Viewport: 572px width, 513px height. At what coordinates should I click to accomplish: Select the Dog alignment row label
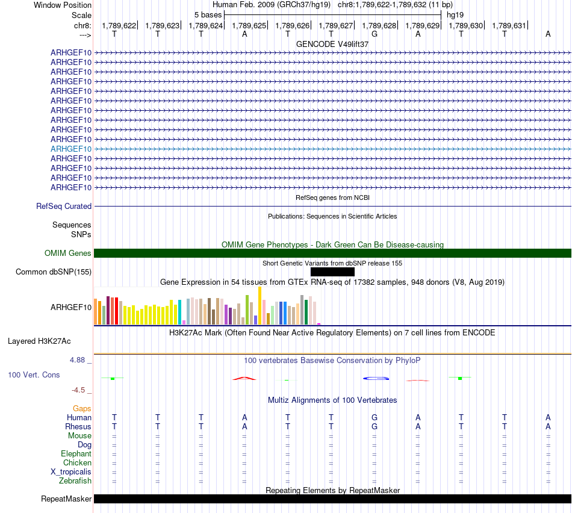[x=84, y=445]
